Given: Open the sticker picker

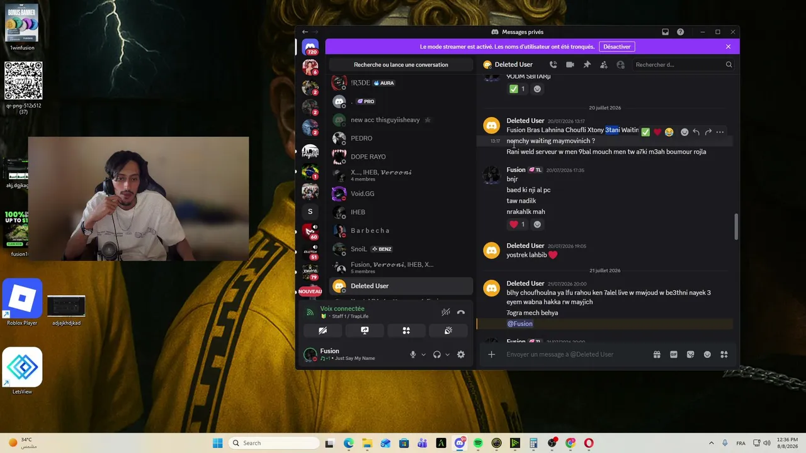Looking at the screenshot, I should click(691, 354).
